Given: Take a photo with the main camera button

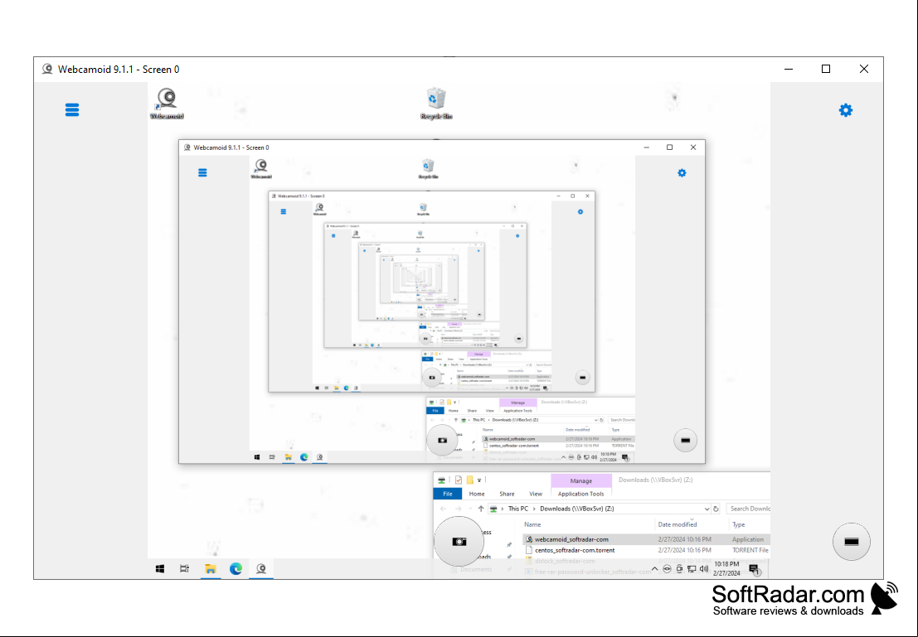Looking at the screenshot, I should coord(459,542).
